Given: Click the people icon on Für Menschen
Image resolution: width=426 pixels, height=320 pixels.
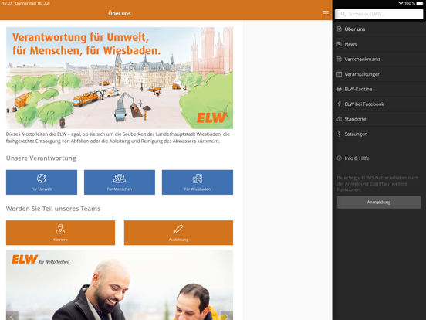Looking at the screenshot, I should (x=120, y=179).
